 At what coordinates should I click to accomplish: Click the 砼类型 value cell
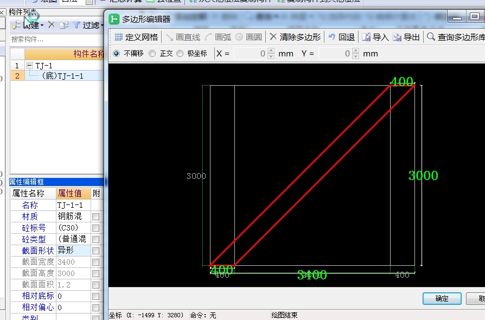point(73,239)
